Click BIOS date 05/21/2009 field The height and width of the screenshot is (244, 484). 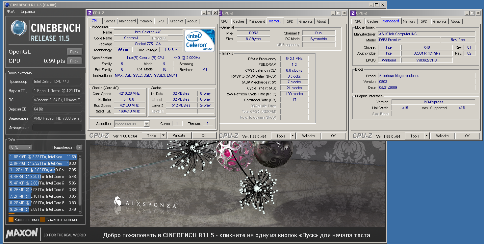tap(426, 87)
